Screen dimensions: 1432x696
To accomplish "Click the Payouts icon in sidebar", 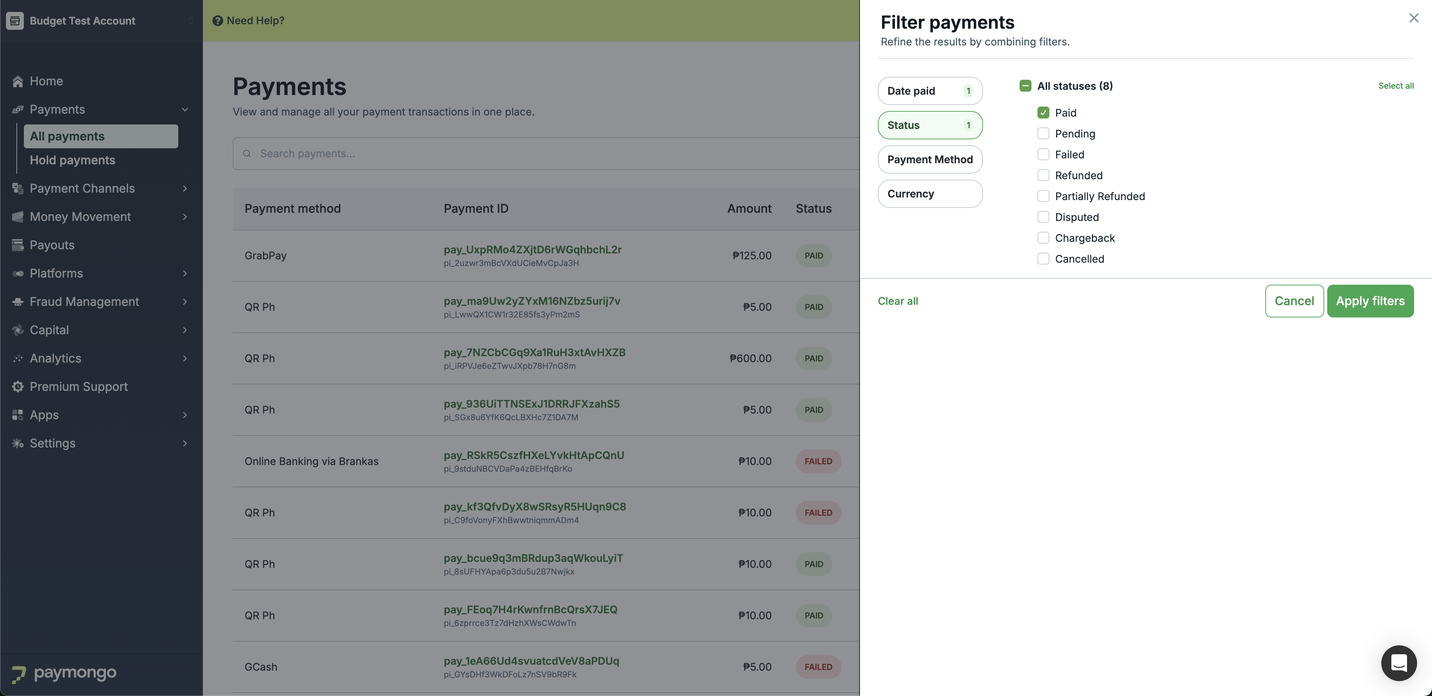I will 18,245.
